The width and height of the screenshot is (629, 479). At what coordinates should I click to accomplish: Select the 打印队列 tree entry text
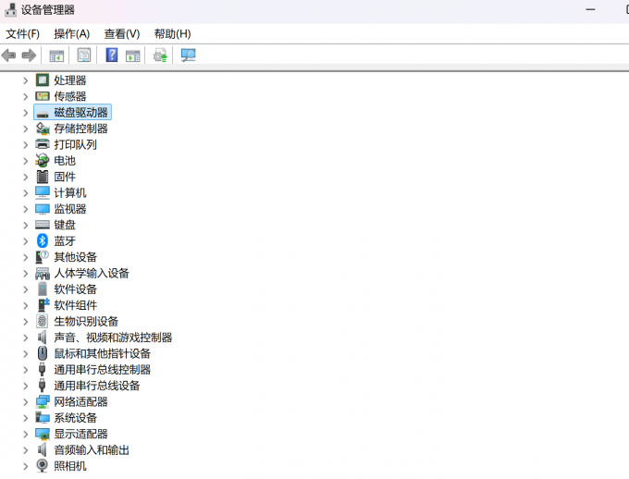(x=76, y=145)
